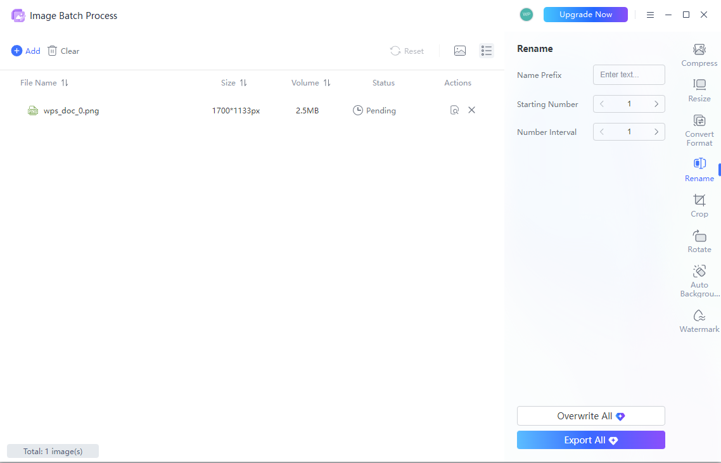Click the Upgrade Now button

point(585,15)
